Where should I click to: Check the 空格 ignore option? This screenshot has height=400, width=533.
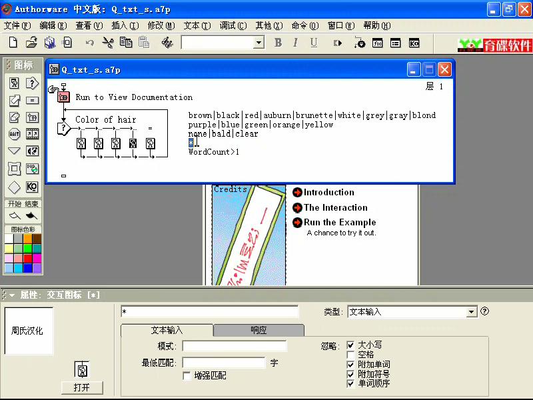pos(350,355)
